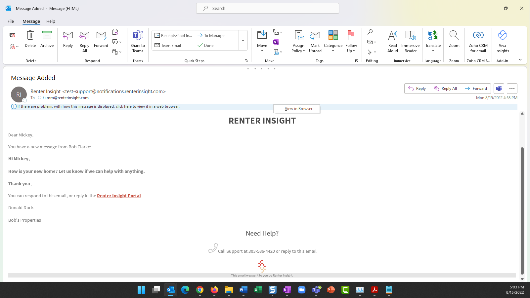The width and height of the screenshot is (530, 298).
Task: Open the Renter Insight Portal link
Action: coord(119,196)
